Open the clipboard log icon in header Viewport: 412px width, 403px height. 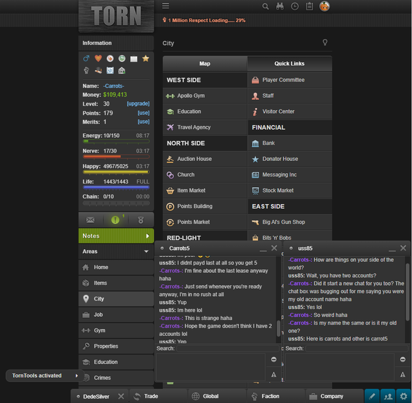310,6
